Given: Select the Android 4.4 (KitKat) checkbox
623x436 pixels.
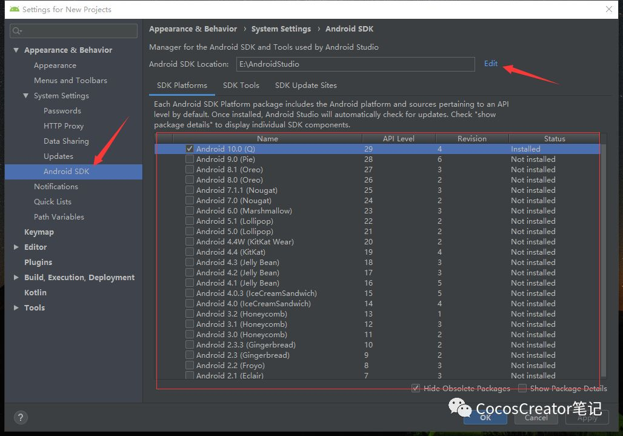Looking at the screenshot, I should click(190, 252).
